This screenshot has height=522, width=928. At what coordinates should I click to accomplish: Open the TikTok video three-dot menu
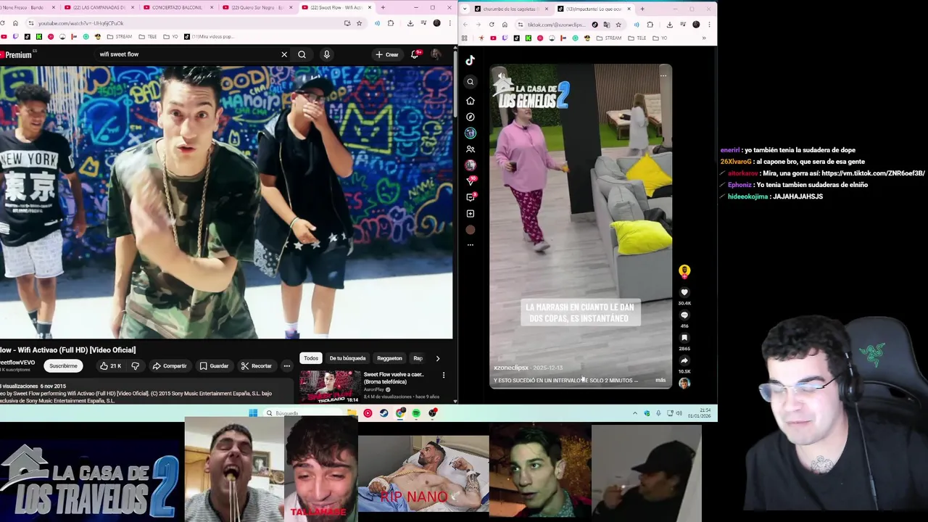point(663,75)
